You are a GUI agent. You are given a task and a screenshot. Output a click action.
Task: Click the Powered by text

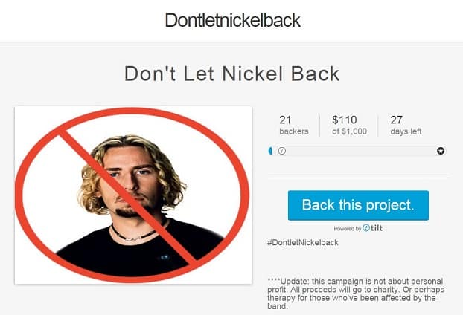click(x=347, y=229)
